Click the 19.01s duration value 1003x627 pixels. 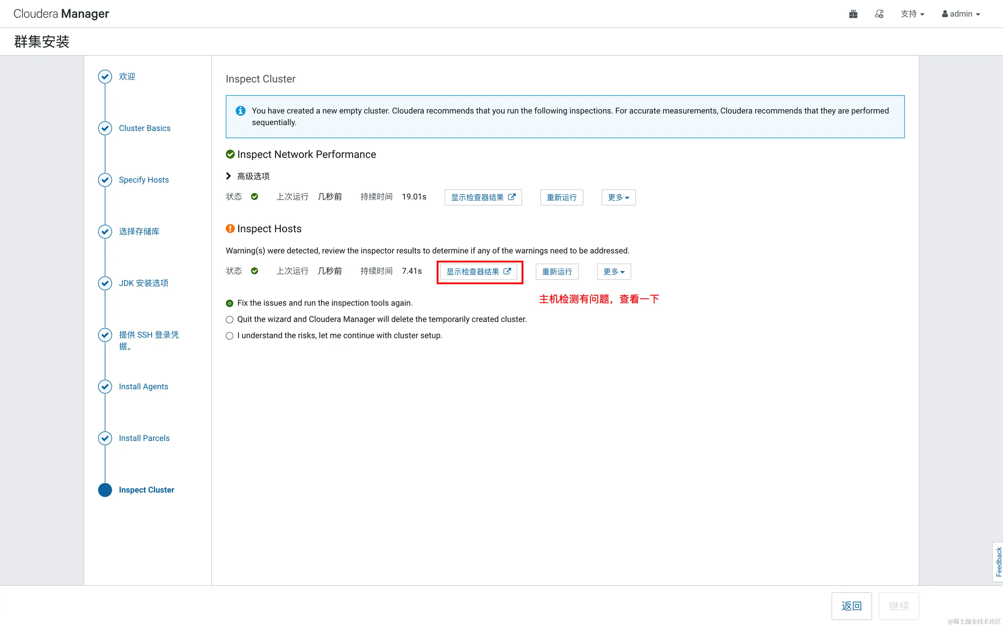(414, 196)
